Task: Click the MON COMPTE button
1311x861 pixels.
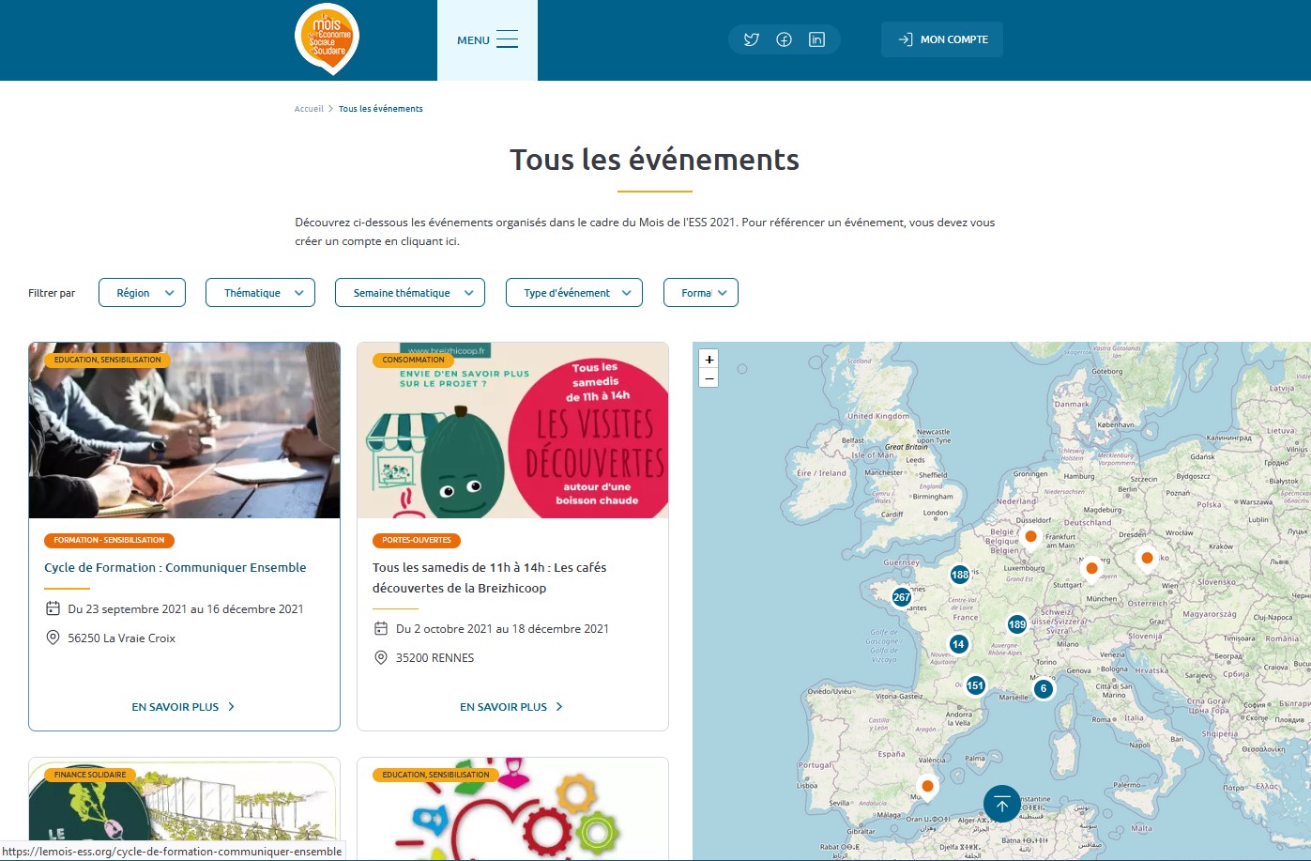Action: (942, 39)
